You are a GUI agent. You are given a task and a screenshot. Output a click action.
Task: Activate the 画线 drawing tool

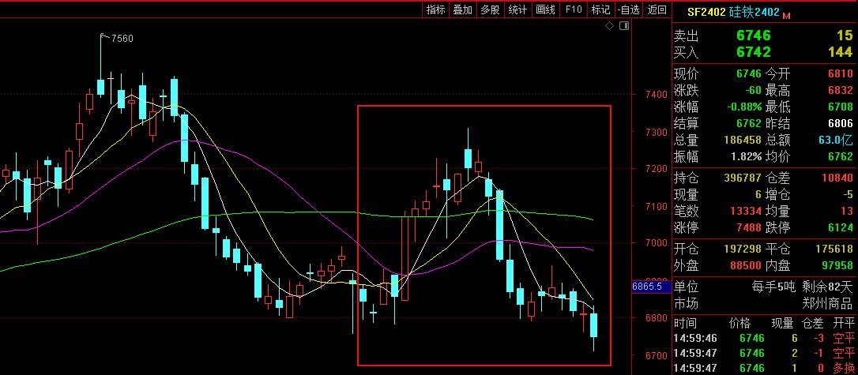(545, 9)
